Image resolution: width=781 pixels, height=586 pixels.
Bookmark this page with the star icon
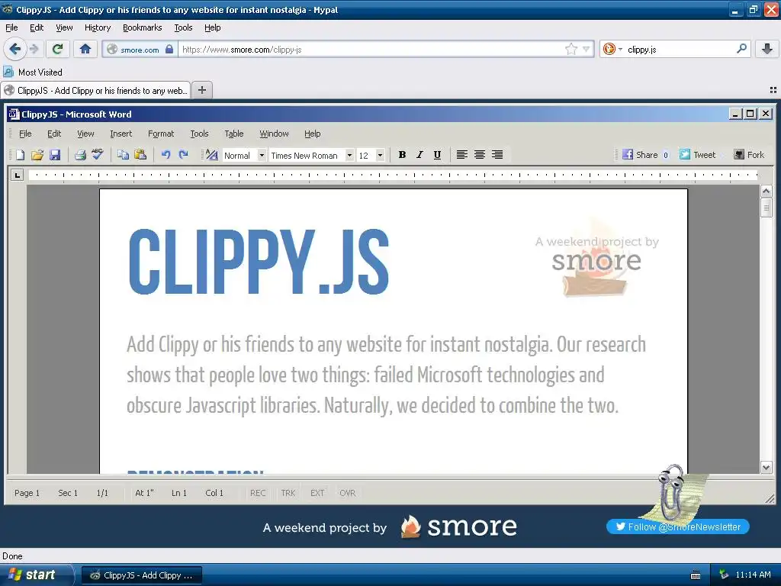tap(570, 49)
